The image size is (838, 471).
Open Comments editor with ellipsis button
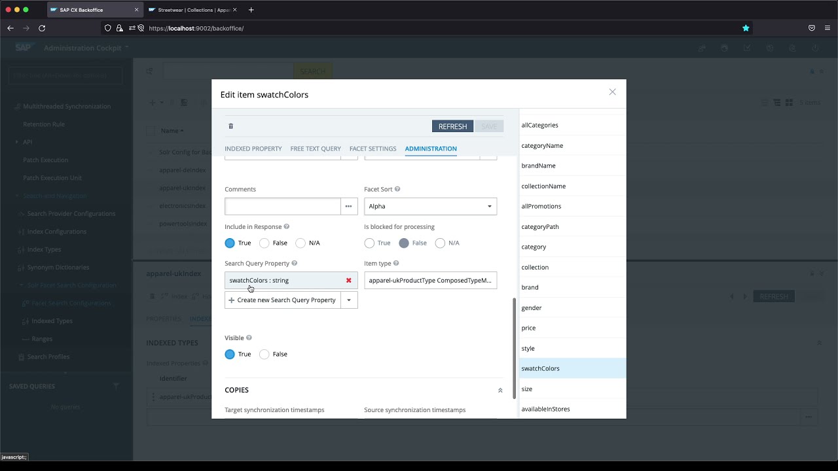348,206
